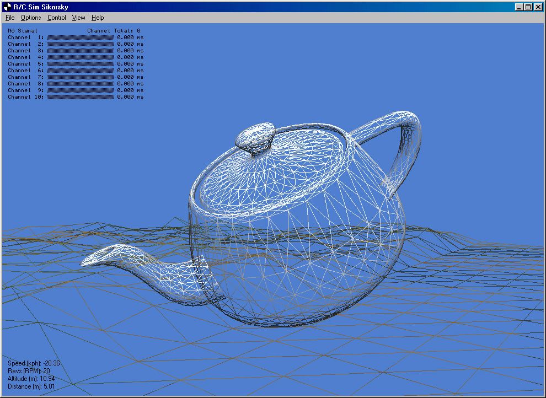Screen dimensions: 546x398
Task: Open the Control menu
Action: 56,17
